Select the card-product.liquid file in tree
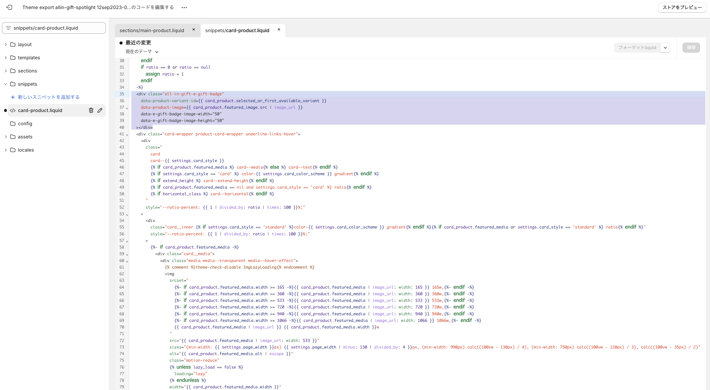 tap(40, 110)
